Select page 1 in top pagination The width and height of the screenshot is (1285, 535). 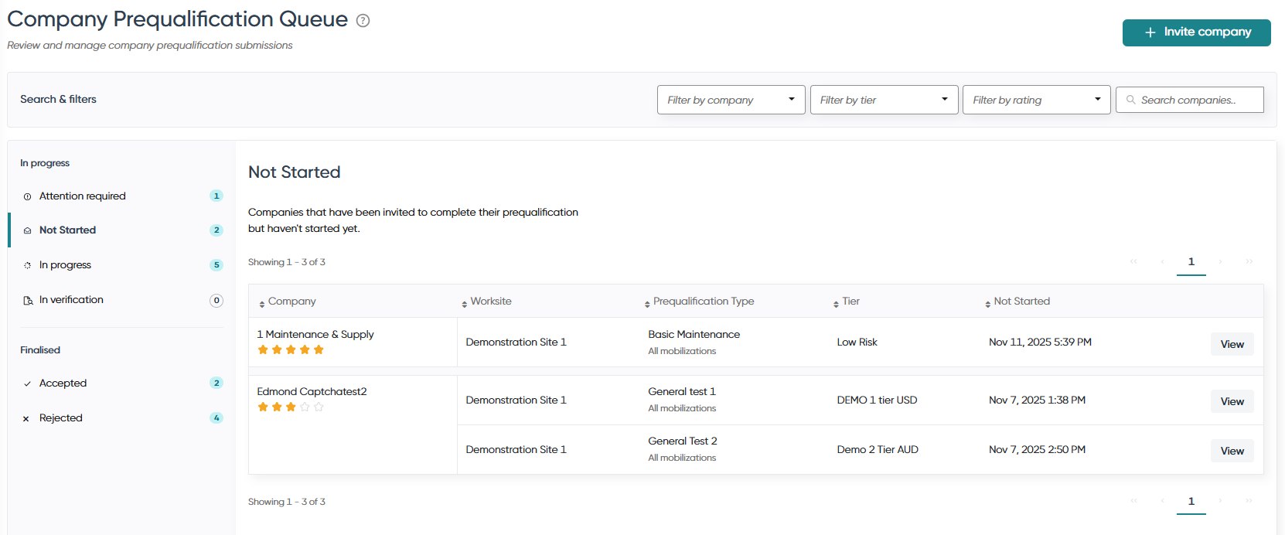click(x=1191, y=262)
